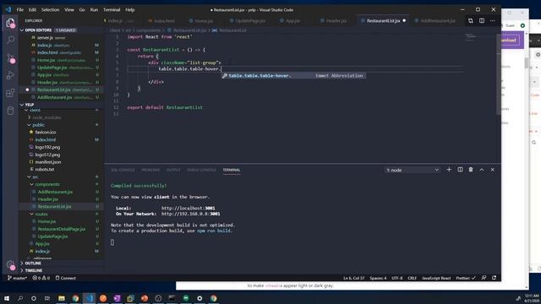This screenshot has width=541, height=304.
Task: Click the Prettier status bar item
Action: 466,278
